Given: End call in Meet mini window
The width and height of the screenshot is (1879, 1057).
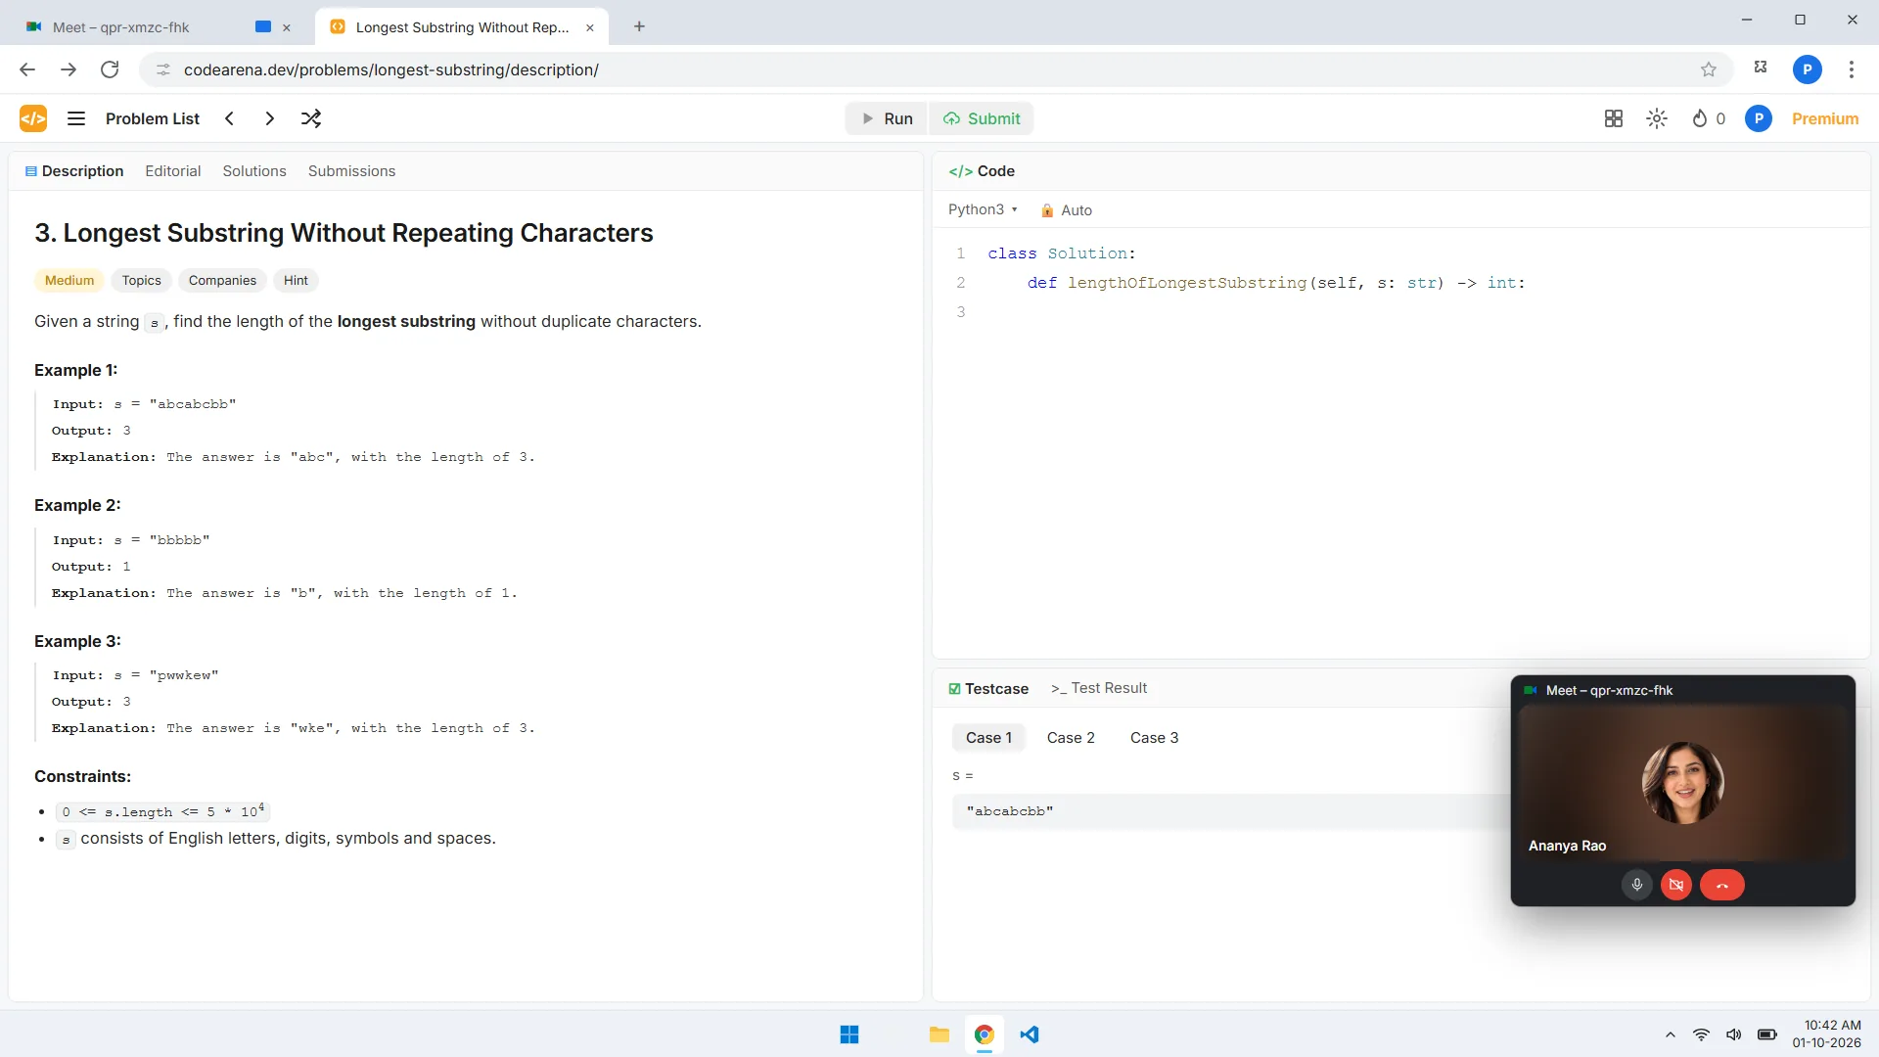Looking at the screenshot, I should (1722, 885).
